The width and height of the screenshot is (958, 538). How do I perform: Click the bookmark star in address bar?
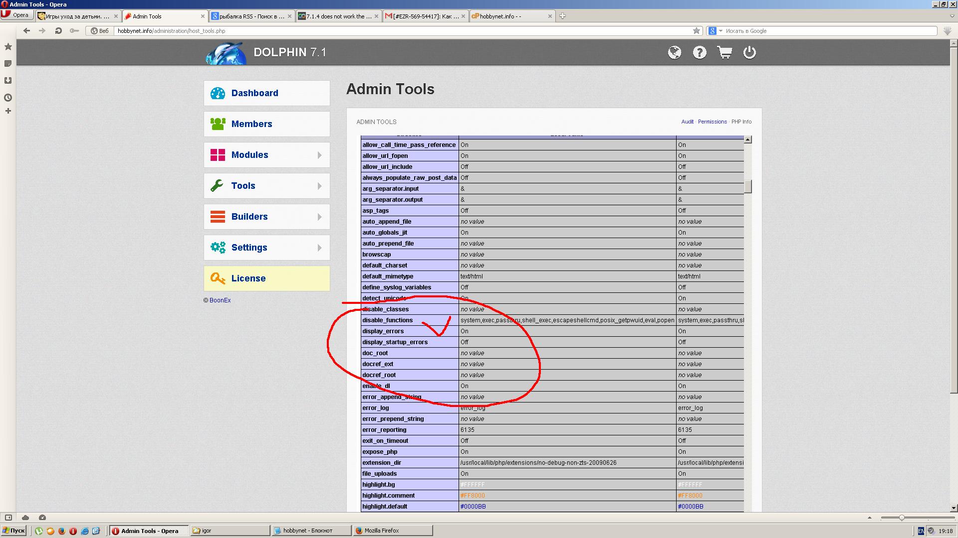[x=697, y=31]
